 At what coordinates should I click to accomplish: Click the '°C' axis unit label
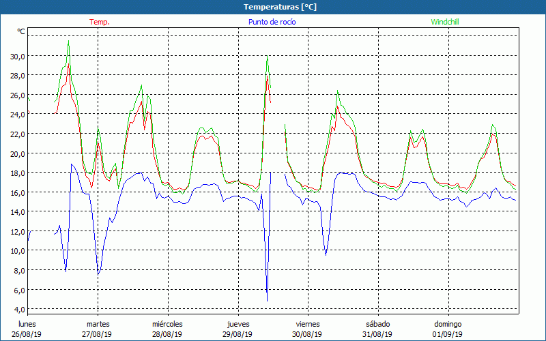21,31
